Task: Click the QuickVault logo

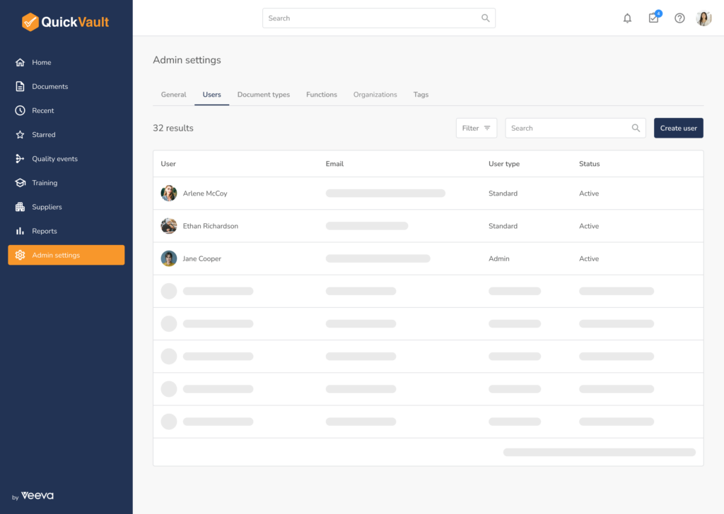Action: (x=66, y=22)
